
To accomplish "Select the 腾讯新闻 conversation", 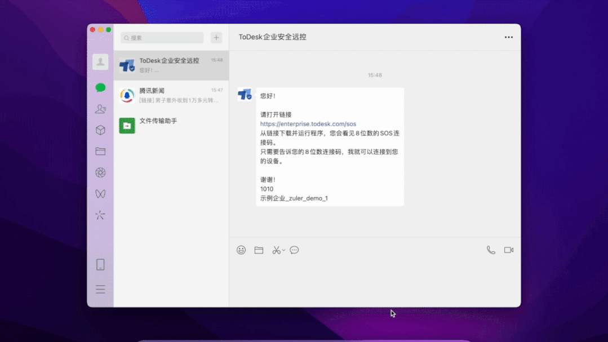I will (x=171, y=95).
